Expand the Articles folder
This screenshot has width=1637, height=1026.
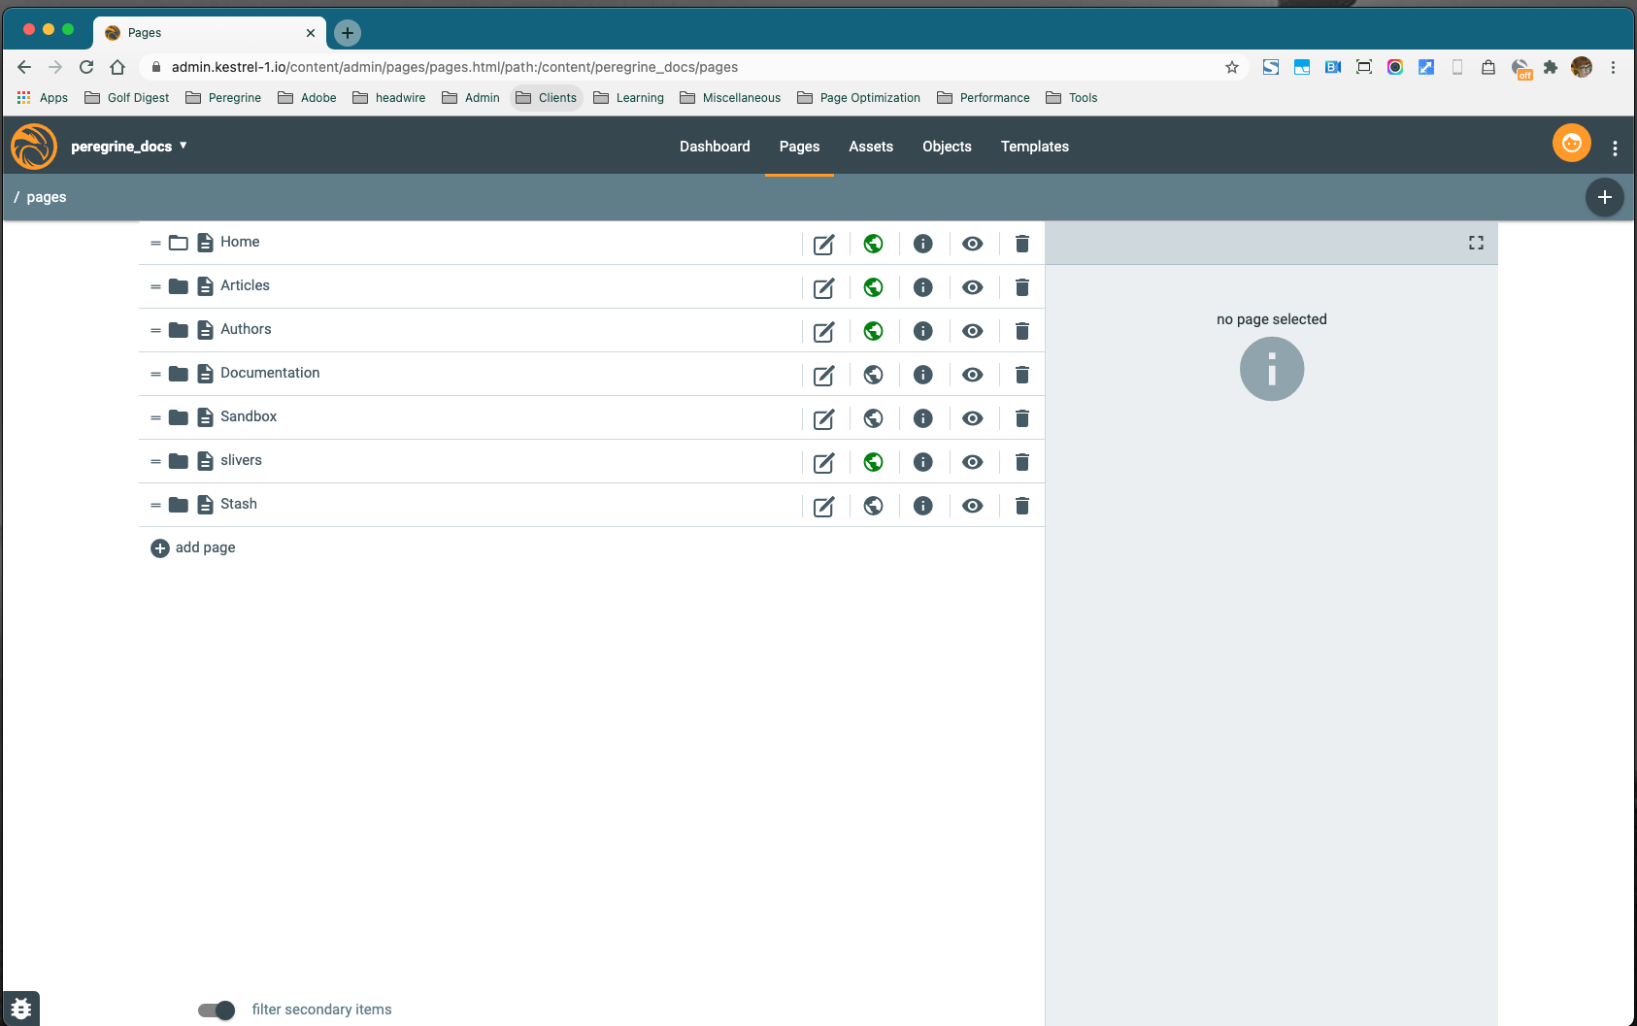[179, 286]
